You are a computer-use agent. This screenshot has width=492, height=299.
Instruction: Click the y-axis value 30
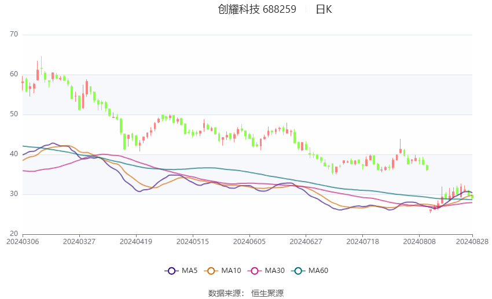click(x=14, y=194)
